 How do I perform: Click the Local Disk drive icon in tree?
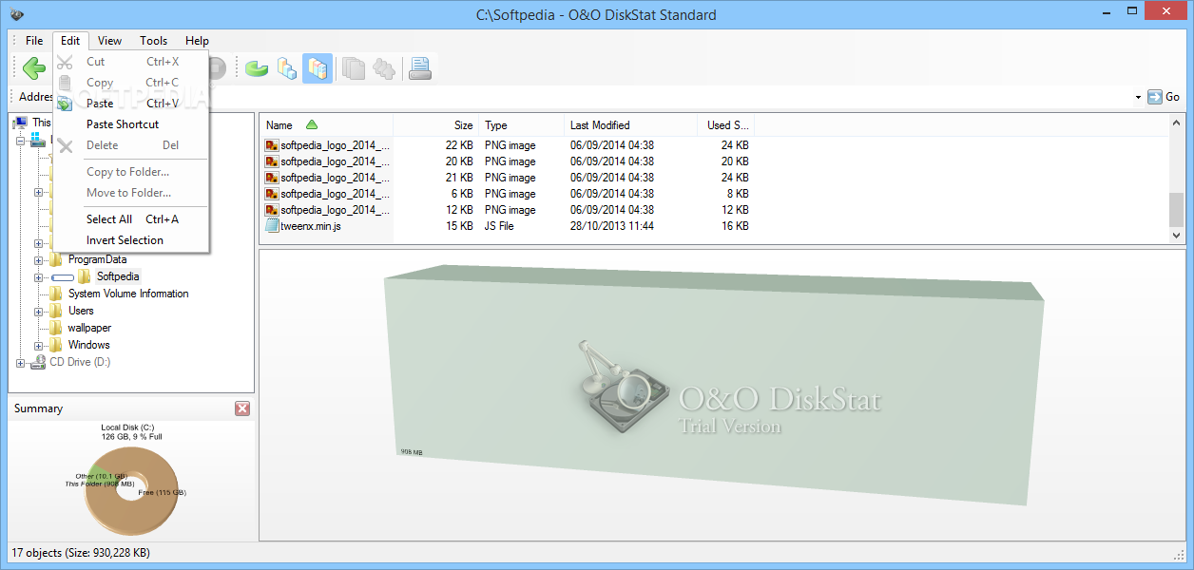[x=38, y=140]
